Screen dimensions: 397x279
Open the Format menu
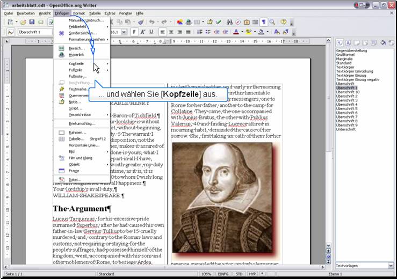(x=79, y=12)
